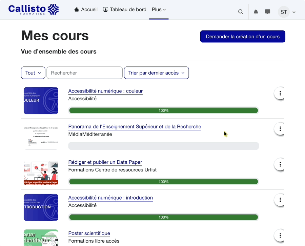Click progress bar of Accessibilité numérique : couleur
The height and width of the screenshot is (246, 305).
pyautogui.click(x=163, y=110)
